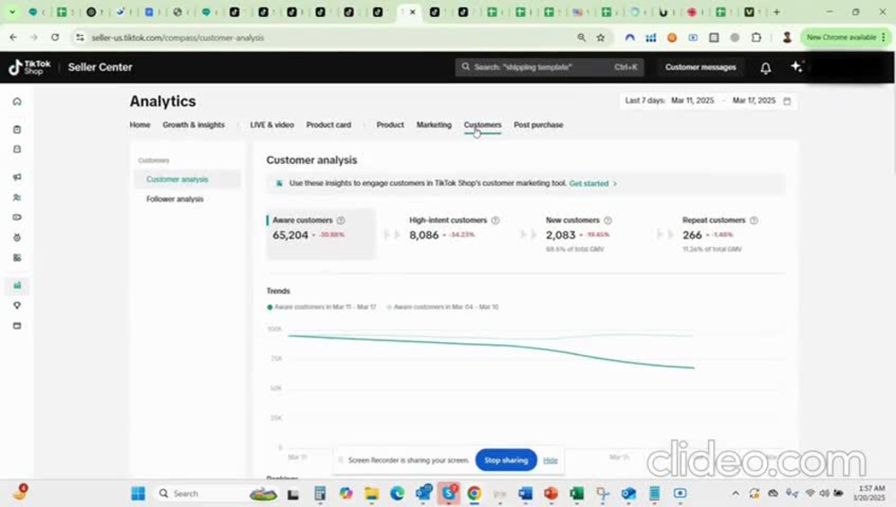Bookmark page with the star icon
The height and width of the screenshot is (507, 896).
[600, 38]
